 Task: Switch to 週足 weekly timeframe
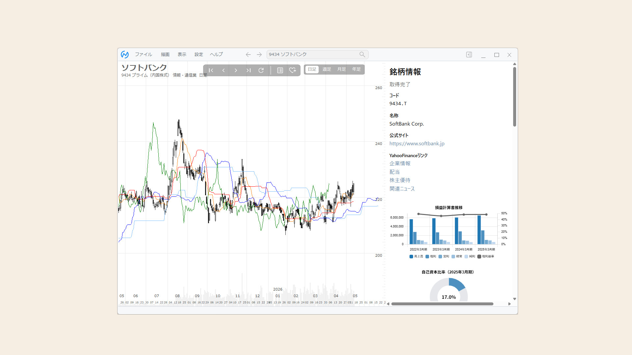tap(327, 69)
